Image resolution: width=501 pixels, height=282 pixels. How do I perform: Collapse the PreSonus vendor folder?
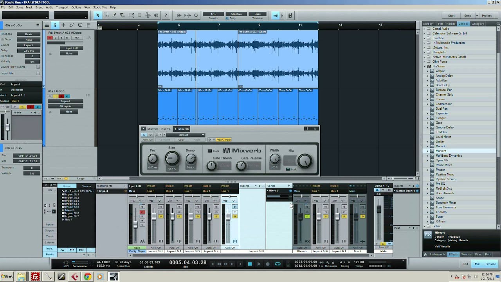pos(424,66)
